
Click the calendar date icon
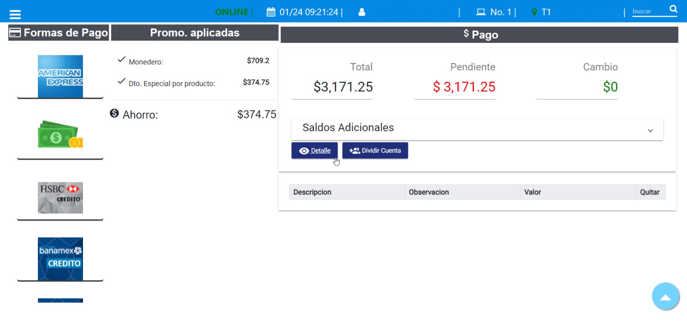point(271,12)
